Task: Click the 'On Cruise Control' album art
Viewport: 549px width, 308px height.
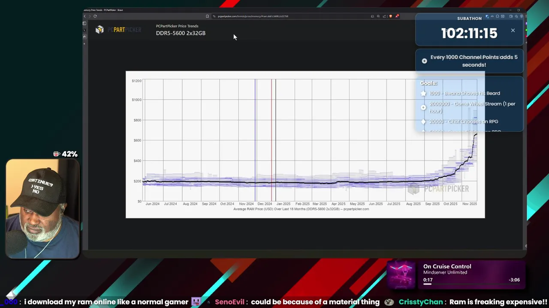Action: 401,275
